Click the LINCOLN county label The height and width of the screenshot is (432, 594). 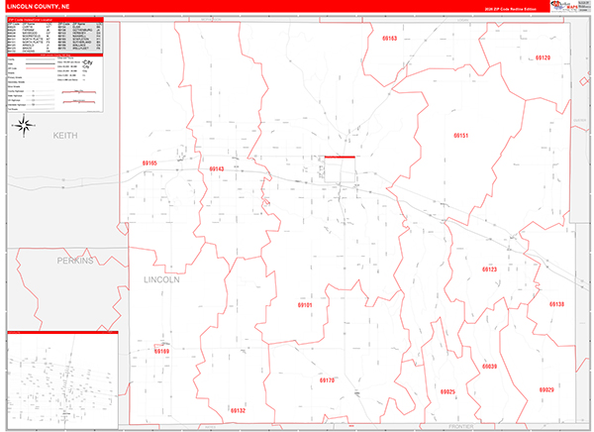point(161,279)
